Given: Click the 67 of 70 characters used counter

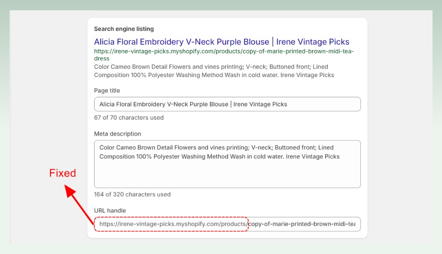Looking at the screenshot, I should point(129,118).
